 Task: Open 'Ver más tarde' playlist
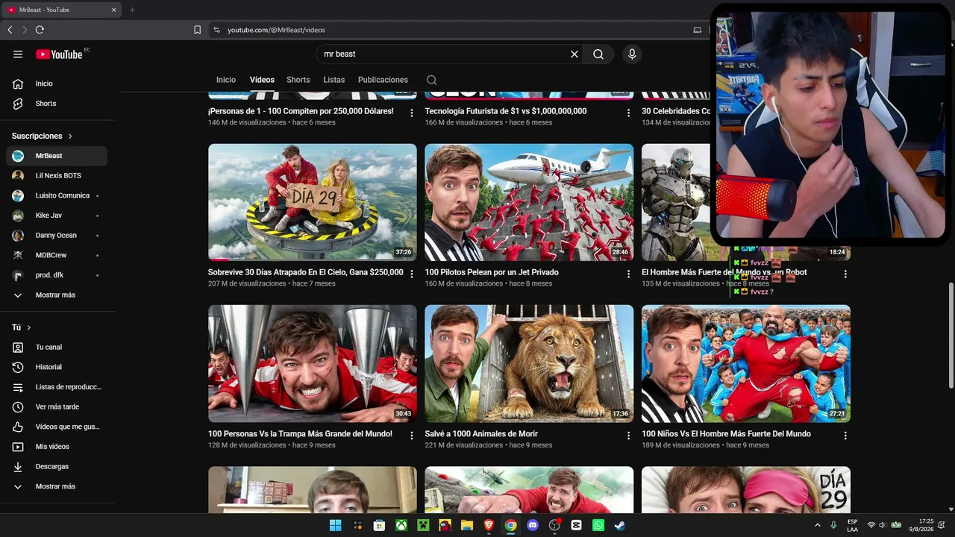pos(57,406)
